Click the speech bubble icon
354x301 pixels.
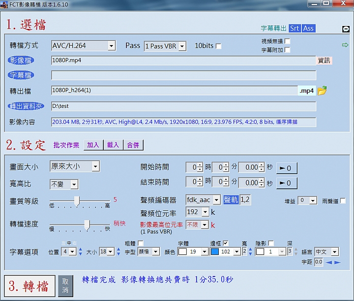[x=345, y=29]
